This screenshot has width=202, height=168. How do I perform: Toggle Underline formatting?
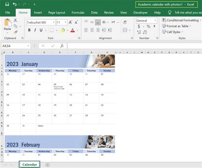click(41, 30)
